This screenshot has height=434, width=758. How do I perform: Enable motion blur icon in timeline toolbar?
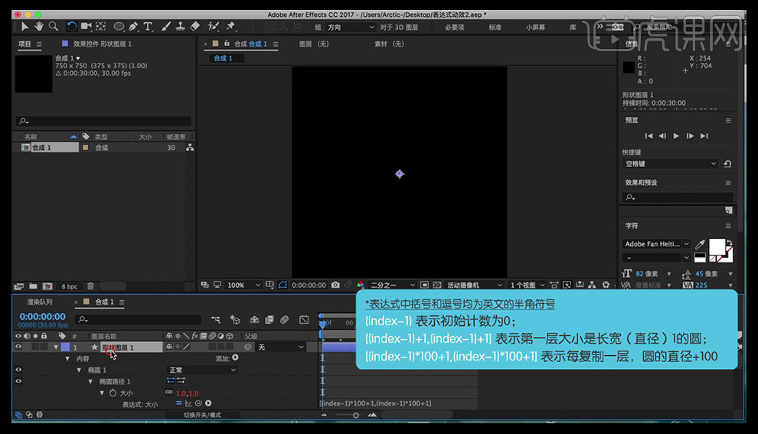(284, 319)
